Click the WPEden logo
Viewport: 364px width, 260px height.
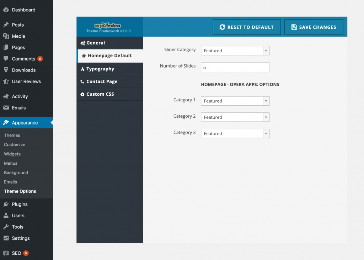tap(107, 26)
